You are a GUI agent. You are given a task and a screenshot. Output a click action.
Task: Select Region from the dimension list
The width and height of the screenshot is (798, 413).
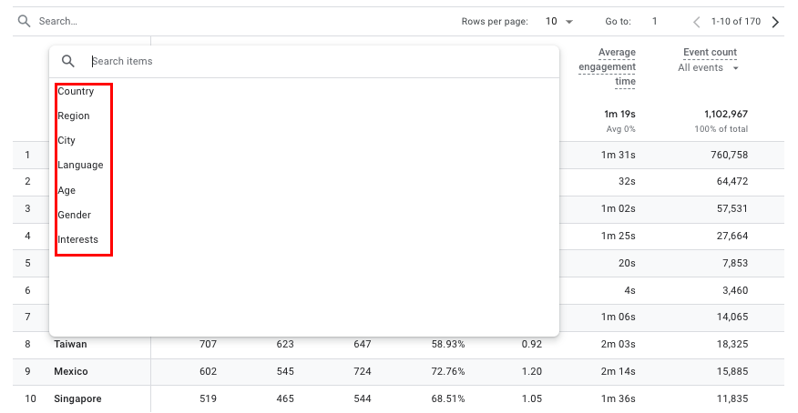pyautogui.click(x=74, y=116)
